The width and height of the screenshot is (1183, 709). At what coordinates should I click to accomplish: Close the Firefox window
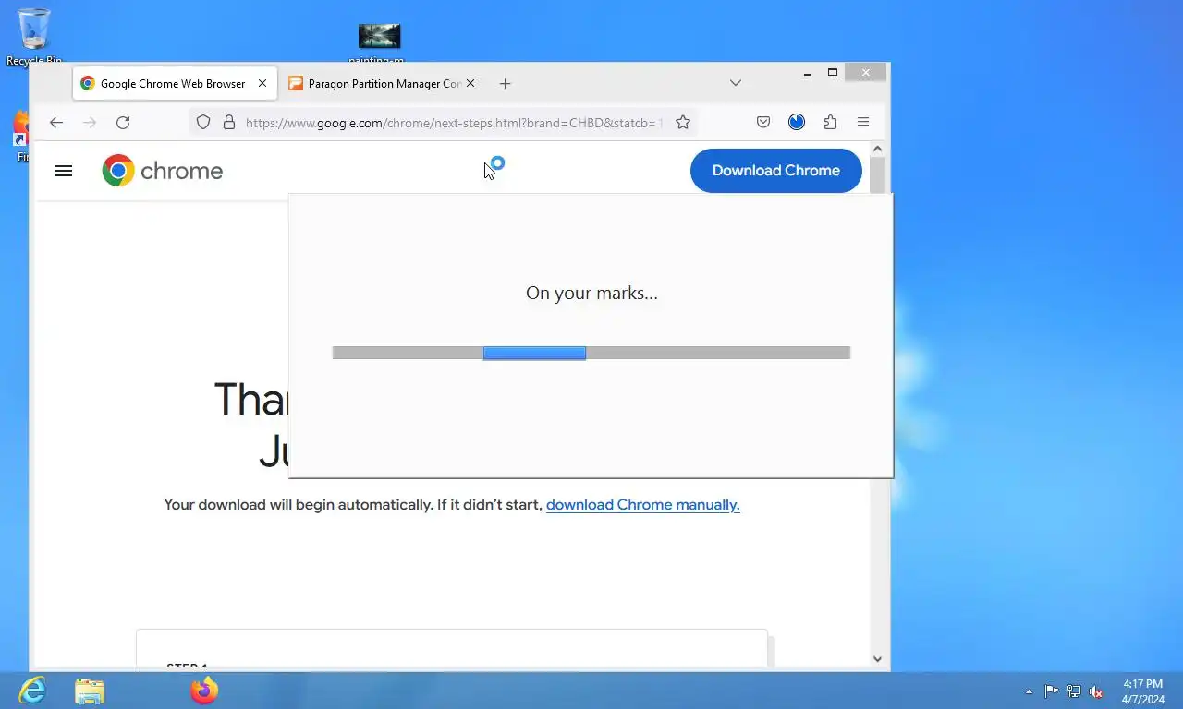[866, 72]
